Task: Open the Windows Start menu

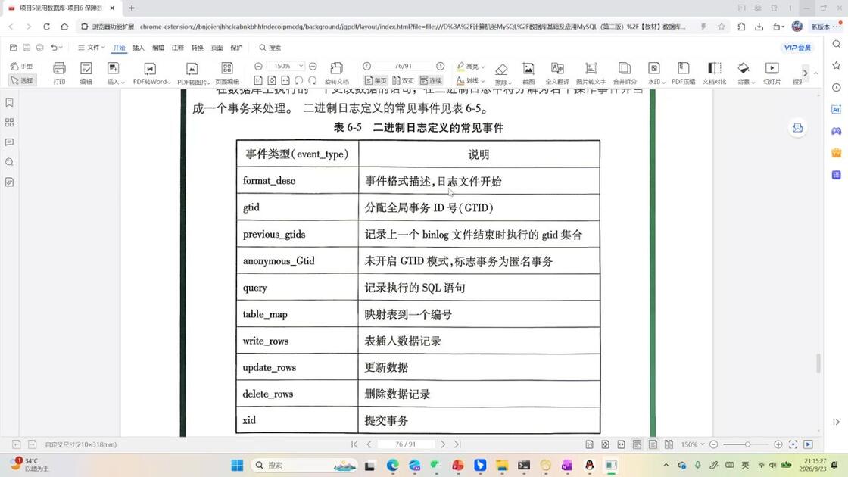Action: pyautogui.click(x=237, y=465)
